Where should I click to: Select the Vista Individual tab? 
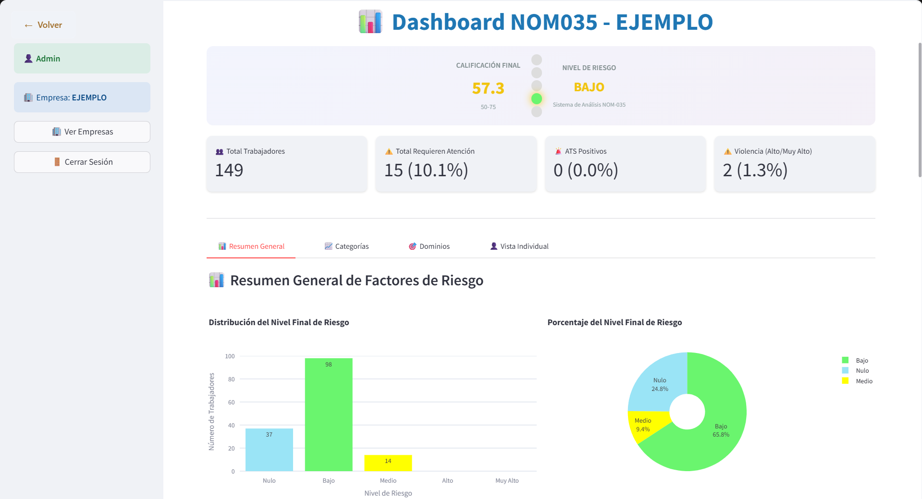[519, 246]
